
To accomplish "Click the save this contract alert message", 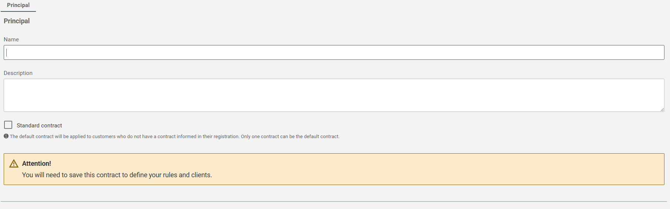I will pyautogui.click(x=117, y=175).
